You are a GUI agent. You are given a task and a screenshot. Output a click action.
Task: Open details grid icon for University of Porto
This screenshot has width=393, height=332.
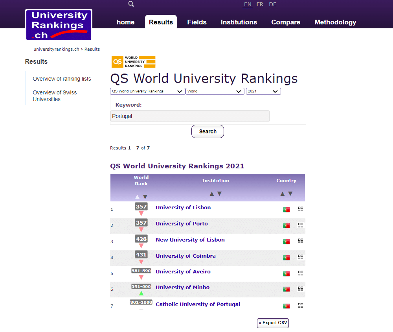point(301,225)
